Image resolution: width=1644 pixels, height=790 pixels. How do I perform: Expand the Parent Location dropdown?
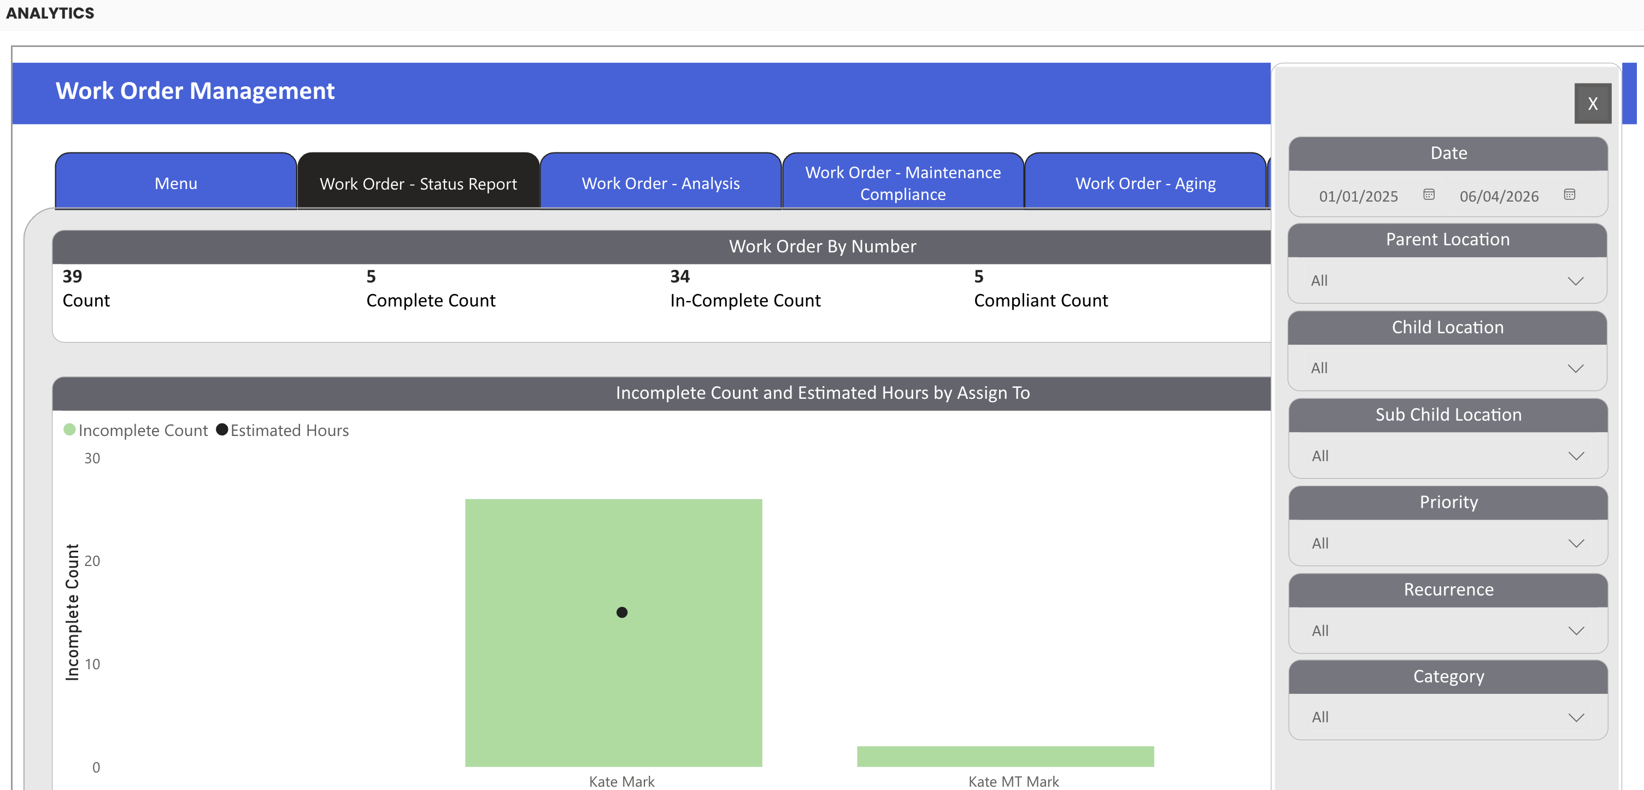coord(1447,281)
